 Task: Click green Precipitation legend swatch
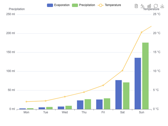click(x=75, y=5)
